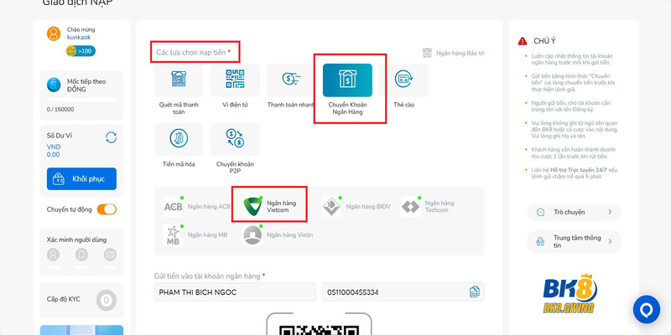This screenshot has height=335, width=671.
Task: Click Gửi tiền vào tài khoản ngân hàng label
Action: pos(209,276)
